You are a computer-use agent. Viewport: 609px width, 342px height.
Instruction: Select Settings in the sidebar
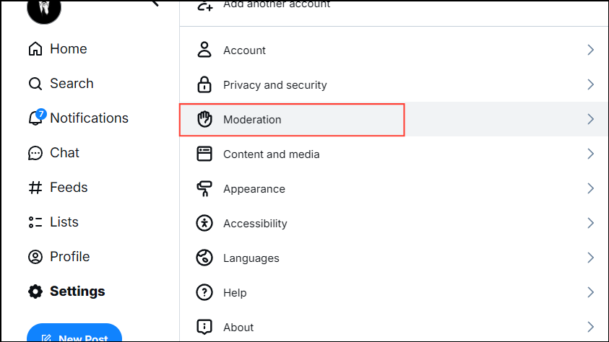click(x=77, y=291)
